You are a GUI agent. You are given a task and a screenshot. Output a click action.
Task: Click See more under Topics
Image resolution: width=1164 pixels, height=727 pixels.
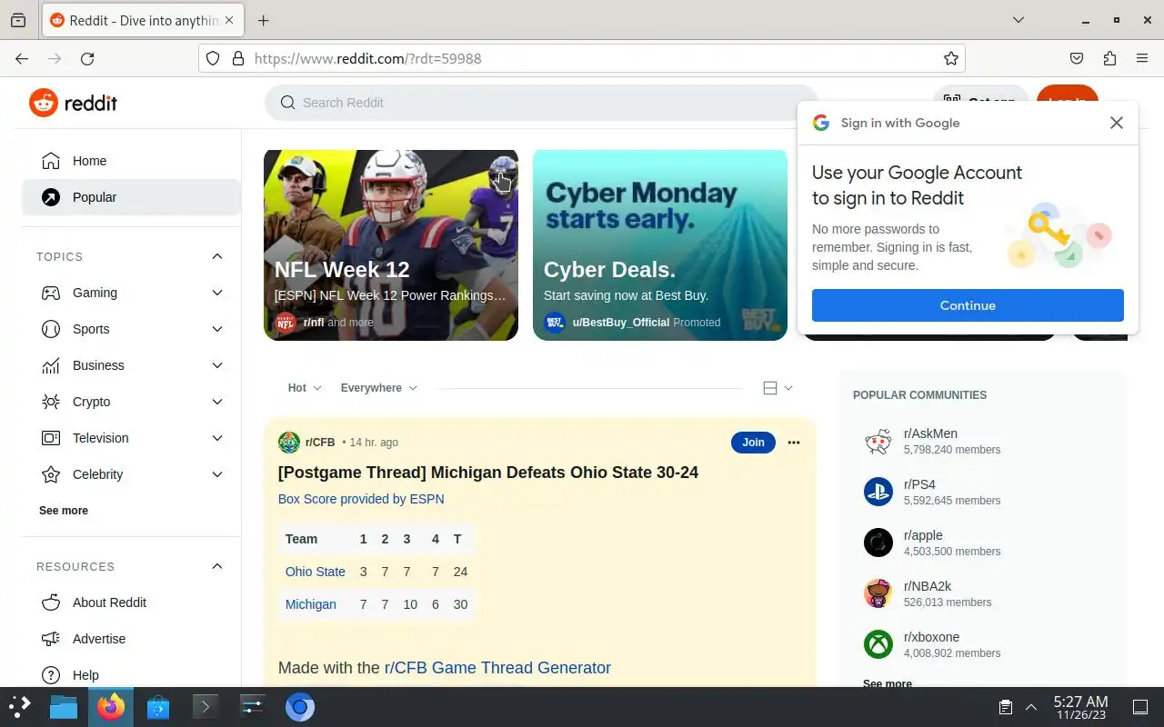pyautogui.click(x=64, y=511)
